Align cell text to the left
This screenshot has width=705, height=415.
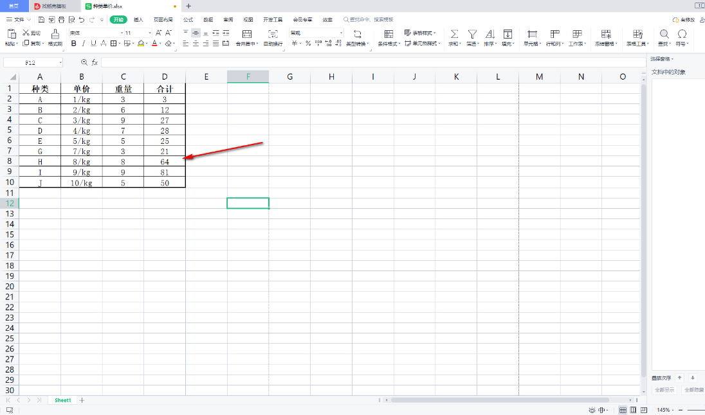(186, 44)
